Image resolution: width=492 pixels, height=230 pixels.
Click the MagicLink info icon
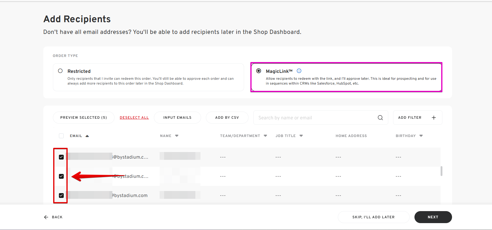pos(299,71)
